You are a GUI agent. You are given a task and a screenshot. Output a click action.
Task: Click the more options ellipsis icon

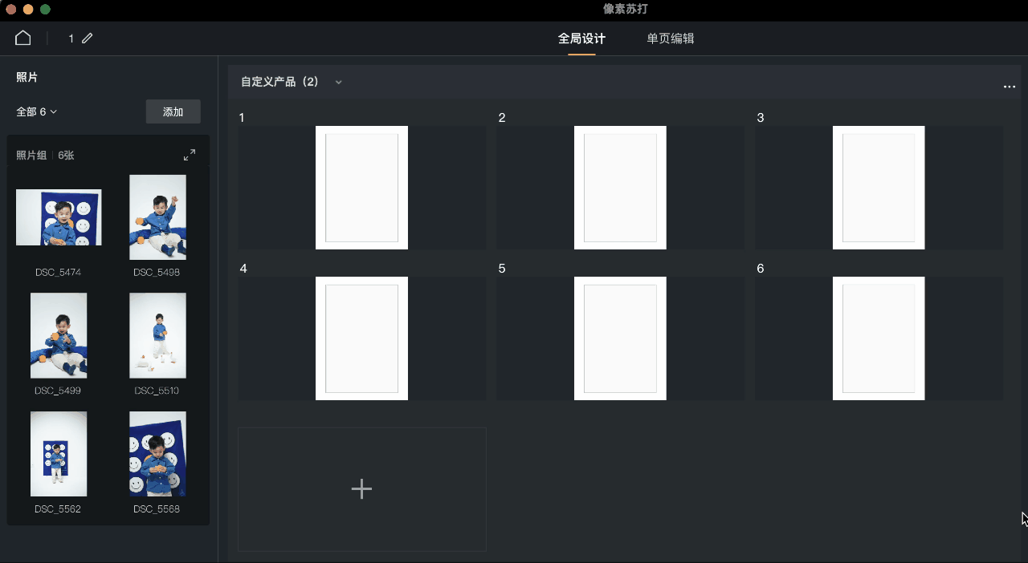tap(1010, 86)
